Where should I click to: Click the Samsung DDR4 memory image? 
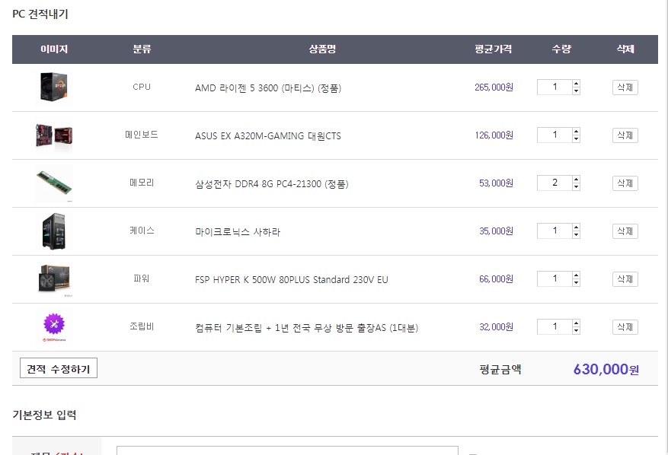(x=54, y=183)
